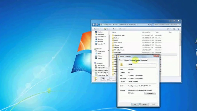Image resolution: width=197 pixels, height=111 pixels.
Task: Expand the view options dropdown arrow
Action: tap(170, 29)
